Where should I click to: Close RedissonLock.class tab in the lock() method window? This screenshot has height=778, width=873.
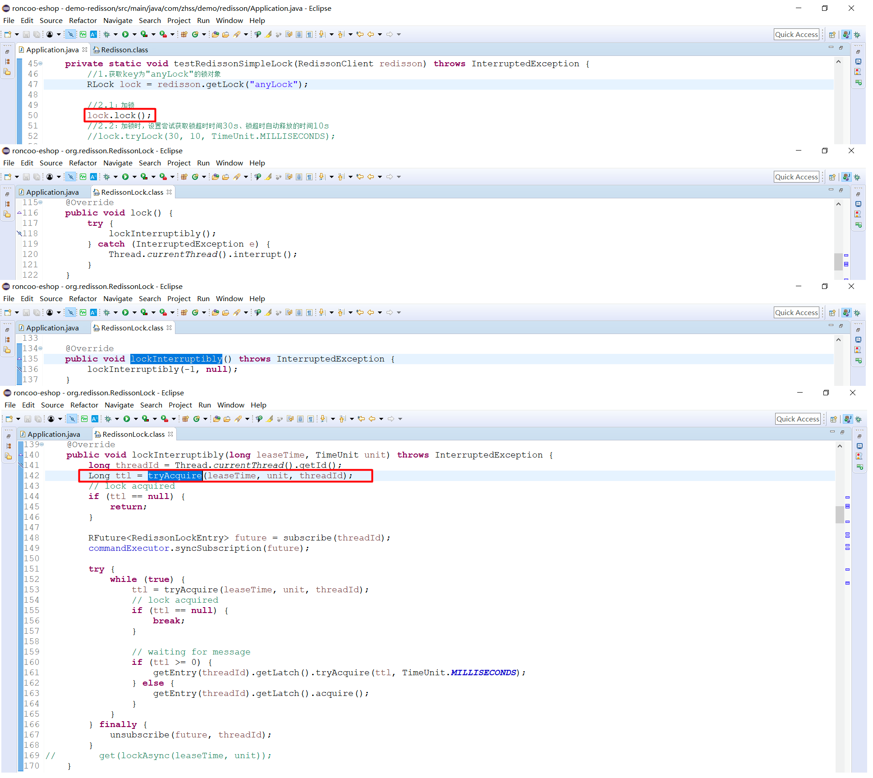[x=169, y=192]
